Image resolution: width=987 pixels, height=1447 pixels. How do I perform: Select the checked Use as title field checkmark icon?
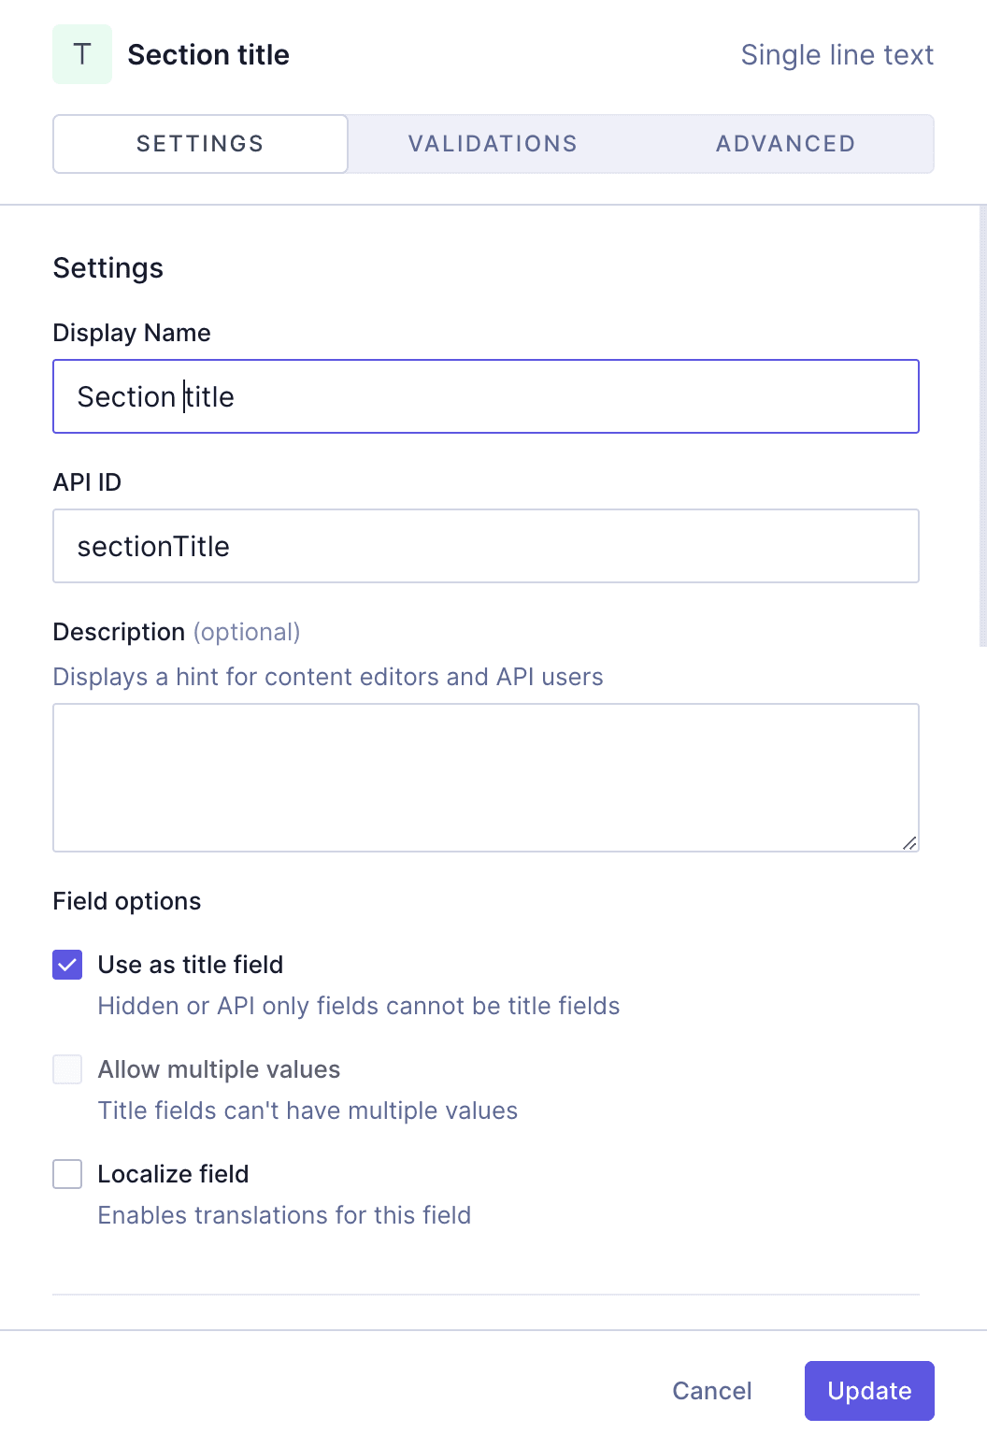coord(66,965)
